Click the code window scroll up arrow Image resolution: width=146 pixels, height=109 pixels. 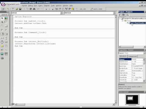(x=116, y=17)
